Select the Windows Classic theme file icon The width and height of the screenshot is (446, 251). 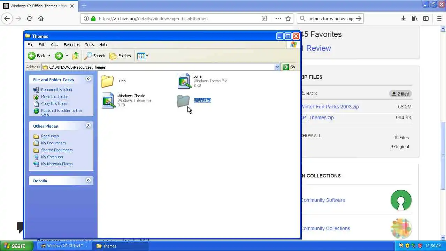(108, 100)
